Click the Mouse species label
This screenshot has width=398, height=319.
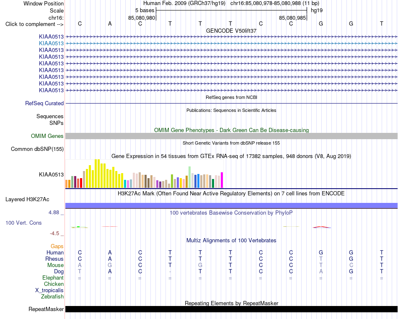pyautogui.click(x=55, y=265)
